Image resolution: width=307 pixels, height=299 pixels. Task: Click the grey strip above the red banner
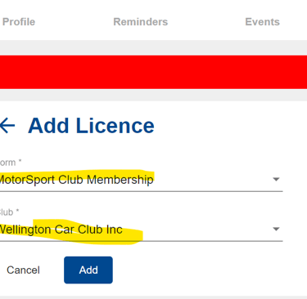click(x=153, y=48)
